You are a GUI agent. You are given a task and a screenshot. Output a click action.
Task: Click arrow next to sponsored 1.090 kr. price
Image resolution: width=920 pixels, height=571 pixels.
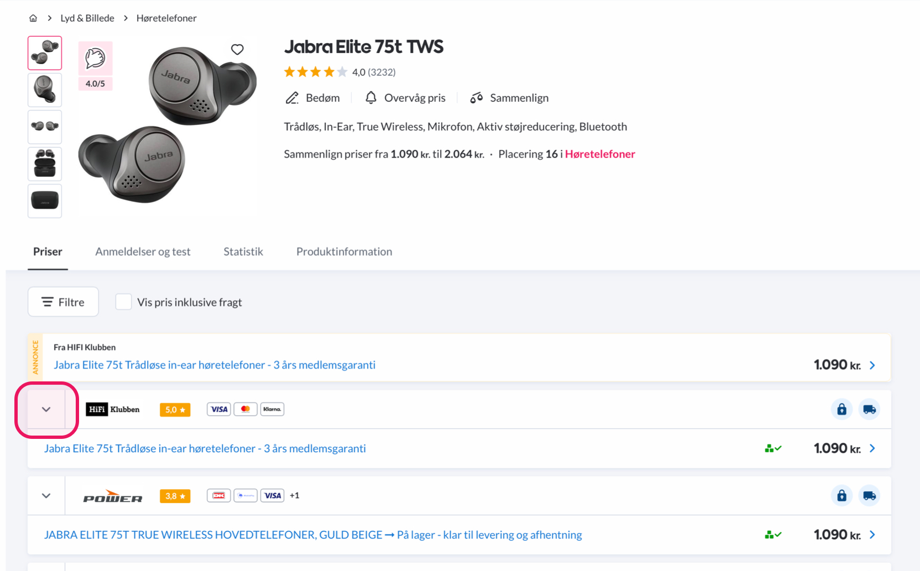coord(872,365)
